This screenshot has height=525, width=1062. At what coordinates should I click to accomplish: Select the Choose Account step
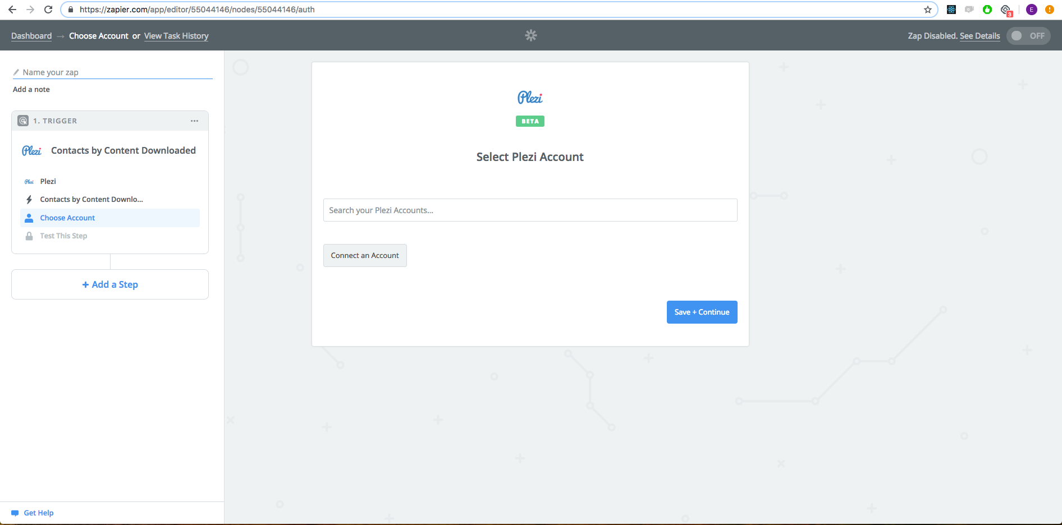(110, 218)
